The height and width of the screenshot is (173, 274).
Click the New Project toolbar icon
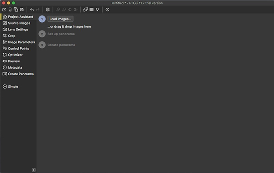coord(4,10)
